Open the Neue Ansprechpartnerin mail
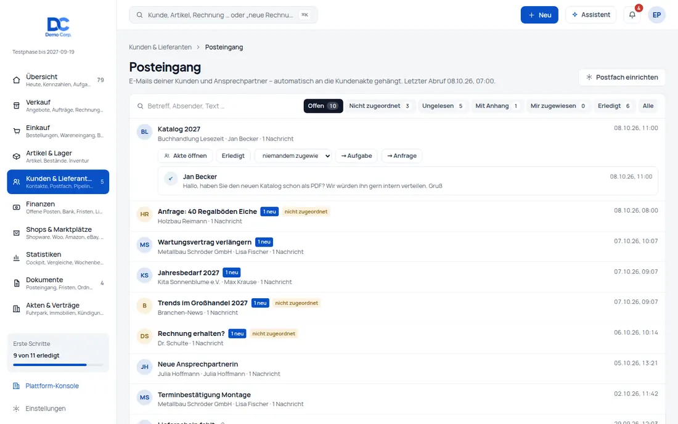The height and width of the screenshot is (424, 678). [x=397, y=369]
